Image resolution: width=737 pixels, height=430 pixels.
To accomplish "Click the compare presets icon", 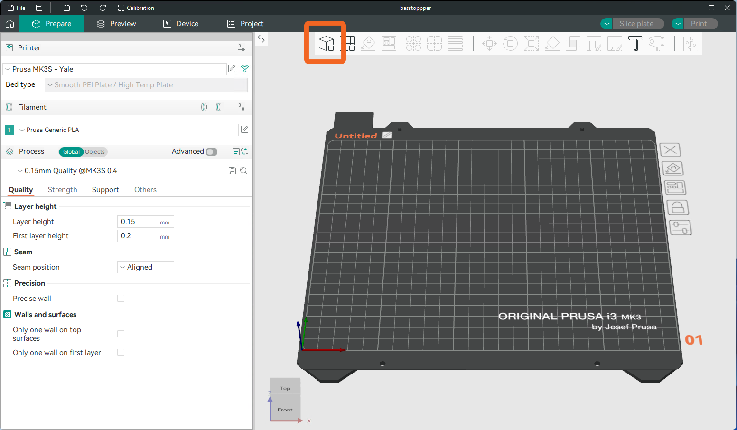I will (245, 152).
